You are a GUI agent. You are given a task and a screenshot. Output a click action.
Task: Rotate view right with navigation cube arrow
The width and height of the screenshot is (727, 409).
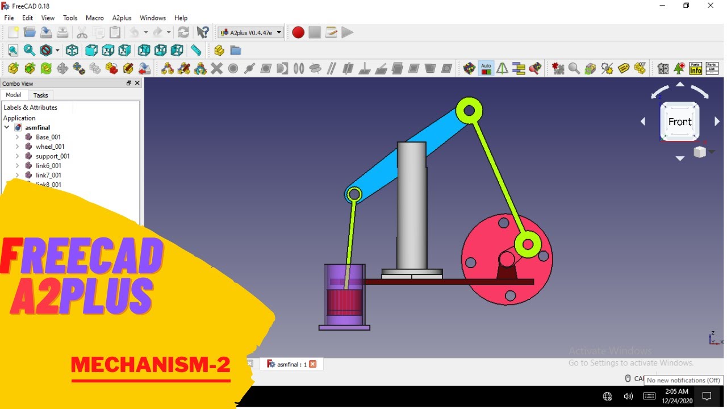(717, 122)
